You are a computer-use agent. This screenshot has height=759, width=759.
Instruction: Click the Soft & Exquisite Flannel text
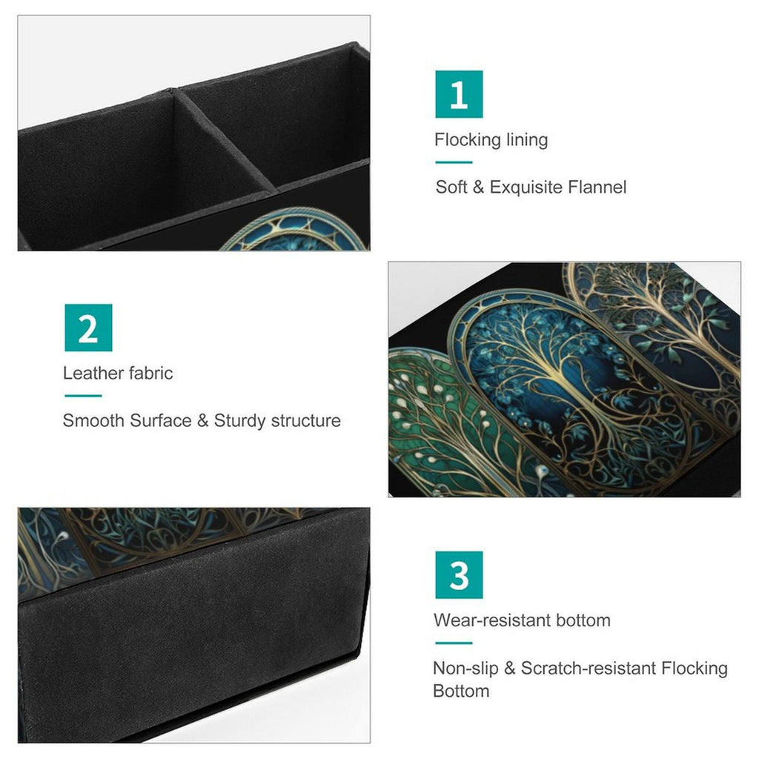coord(531,188)
